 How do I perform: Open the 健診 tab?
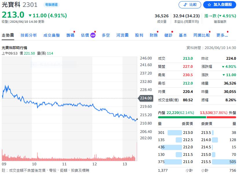point(168,35)
